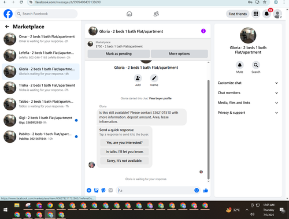Image resolution: width=289 pixels, height=219 pixels.
Task: Open account profile menu icon
Action: click(x=277, y=14)
